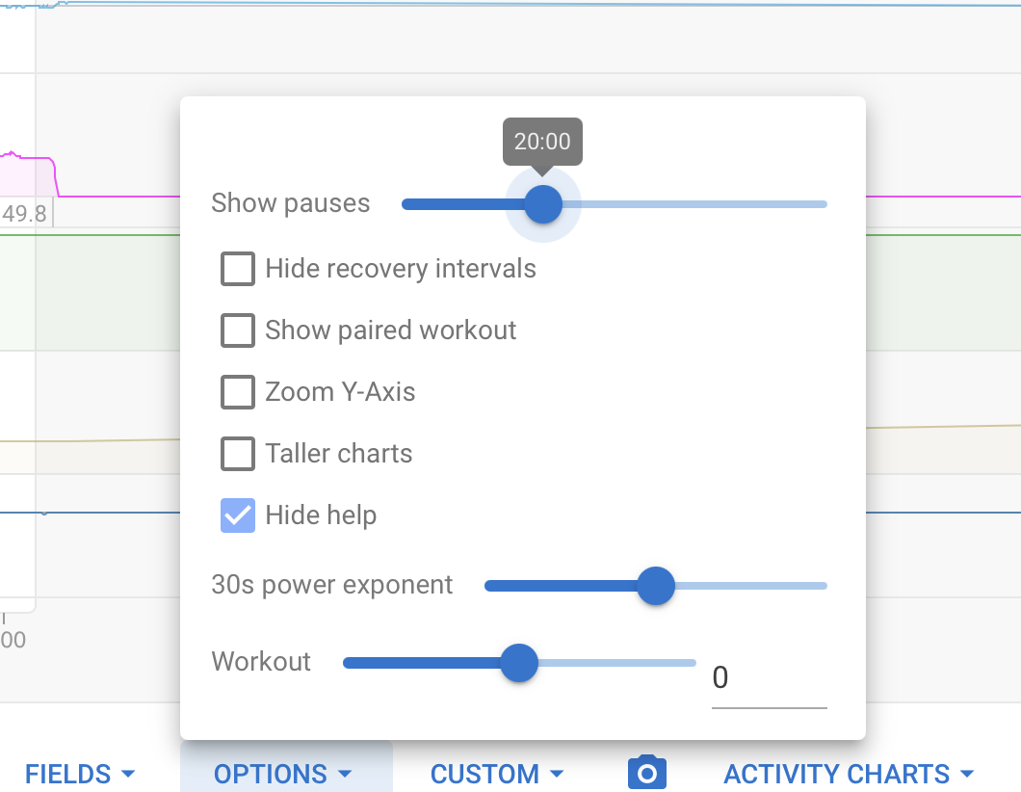Click the Hide recovery intervals label
The width and height of the screenshot is (1021, 792).
pos(401,269)
